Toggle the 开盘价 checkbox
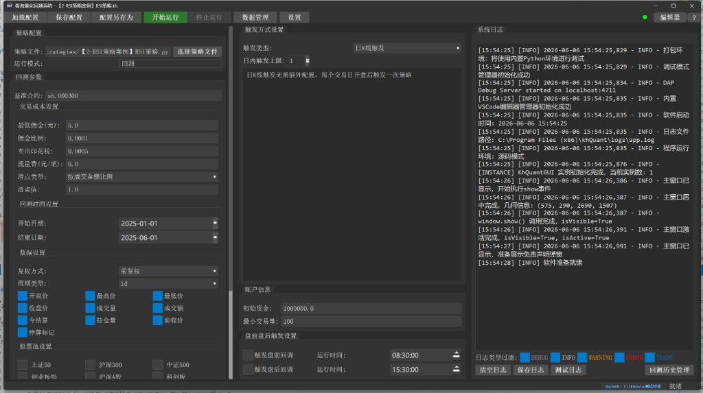The image size is (703, 393). 23,296
